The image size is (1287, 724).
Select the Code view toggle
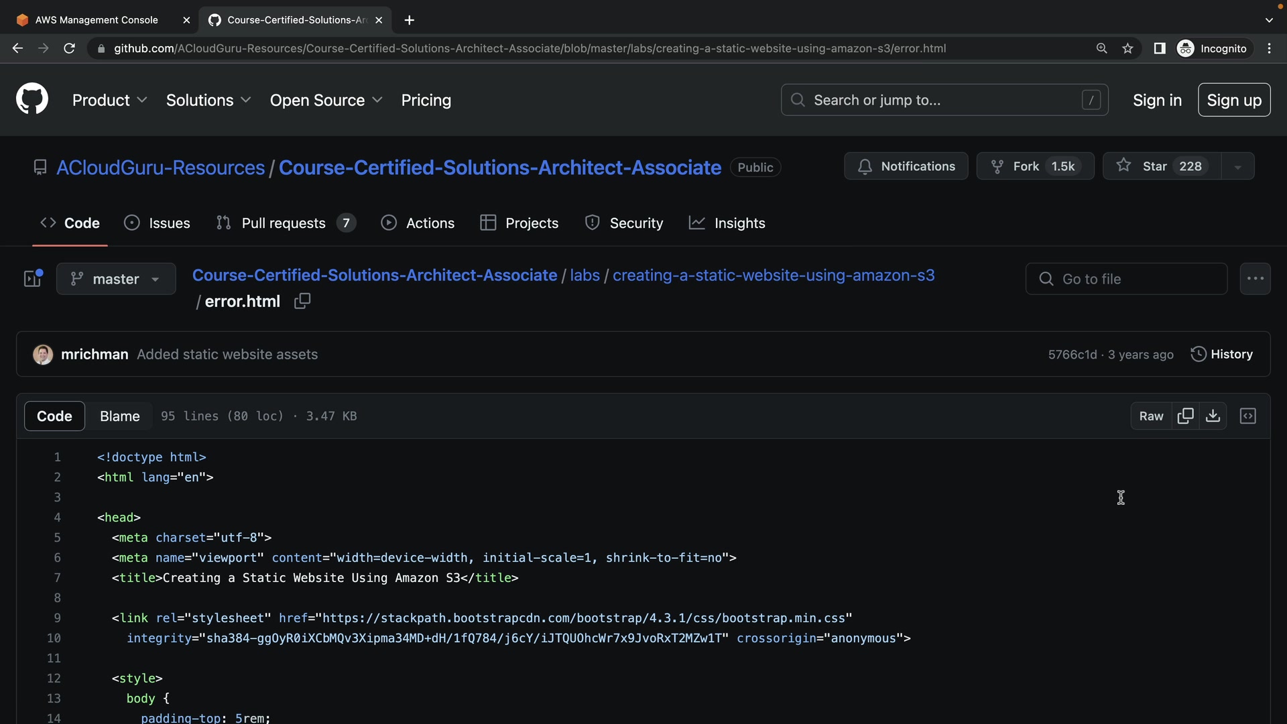(54, 416)
